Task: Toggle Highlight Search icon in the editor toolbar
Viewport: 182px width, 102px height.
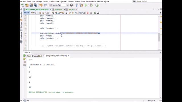Action: click(63, 13)
